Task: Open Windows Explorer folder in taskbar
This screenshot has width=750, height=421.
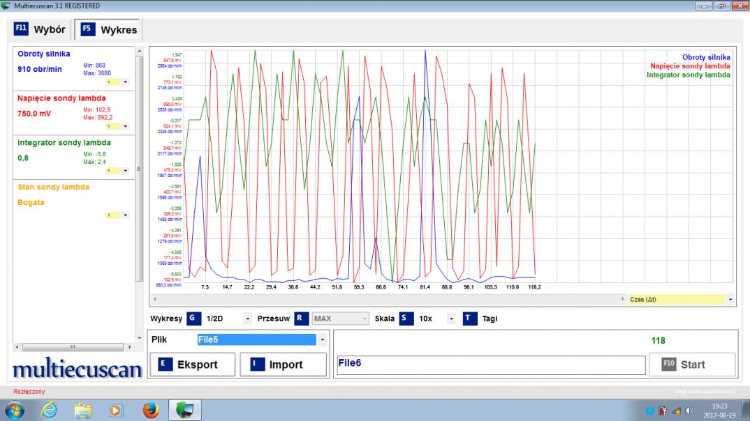Action: [83, 410]
